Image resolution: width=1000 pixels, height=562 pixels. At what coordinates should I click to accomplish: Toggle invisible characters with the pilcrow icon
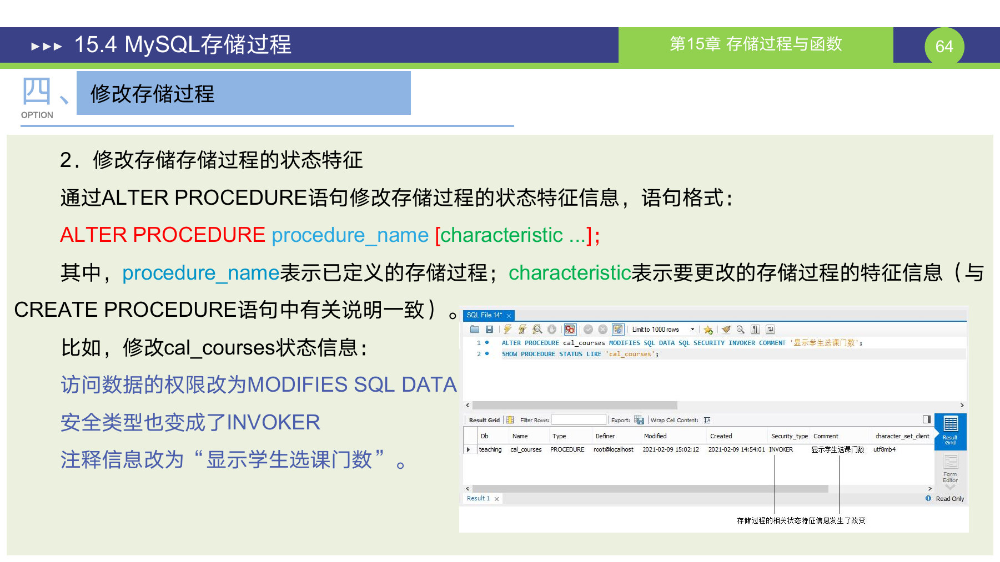tap(755, 330)
